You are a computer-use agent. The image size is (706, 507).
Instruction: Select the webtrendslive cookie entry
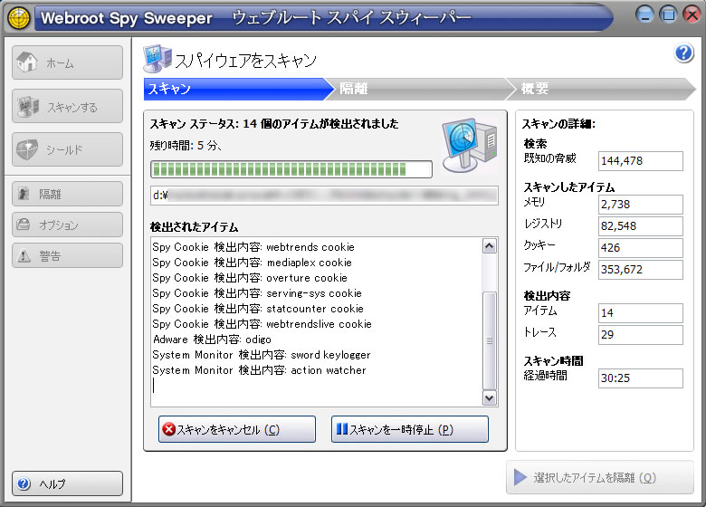pos(262,324)
